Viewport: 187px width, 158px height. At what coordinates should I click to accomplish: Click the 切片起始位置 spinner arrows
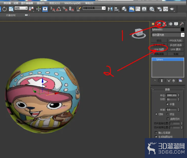coord(182,123)
